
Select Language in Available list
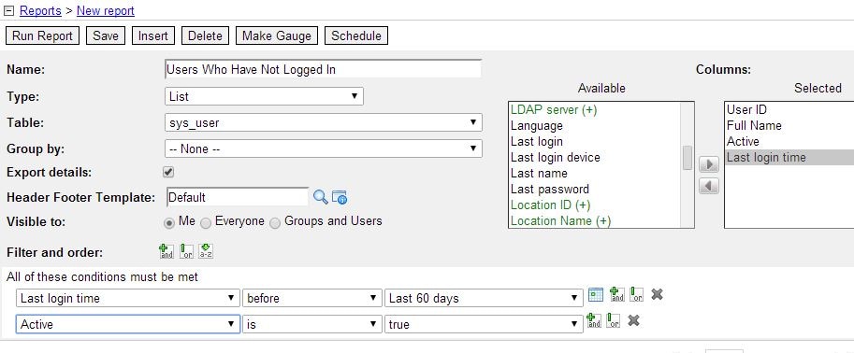pos(595,126)
